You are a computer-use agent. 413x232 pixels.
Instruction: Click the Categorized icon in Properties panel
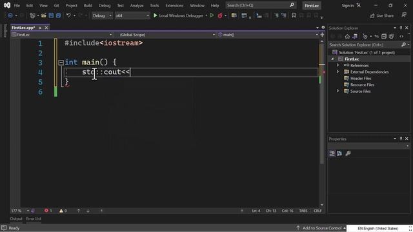tap(332, 153)
